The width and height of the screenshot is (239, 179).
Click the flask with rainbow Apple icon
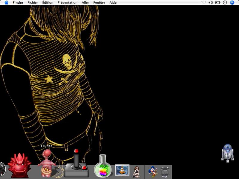(x=103, y=166)
